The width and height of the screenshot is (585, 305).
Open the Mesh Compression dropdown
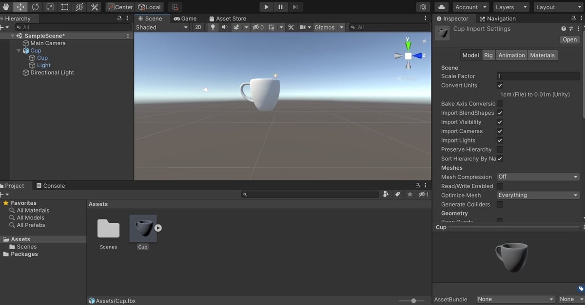[x=538, y=177]
